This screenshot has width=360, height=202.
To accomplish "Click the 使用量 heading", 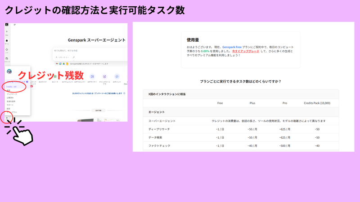I will (x=193, y=40).
